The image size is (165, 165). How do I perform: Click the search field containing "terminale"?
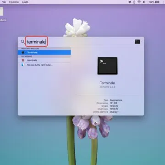[x=37, y=42]
